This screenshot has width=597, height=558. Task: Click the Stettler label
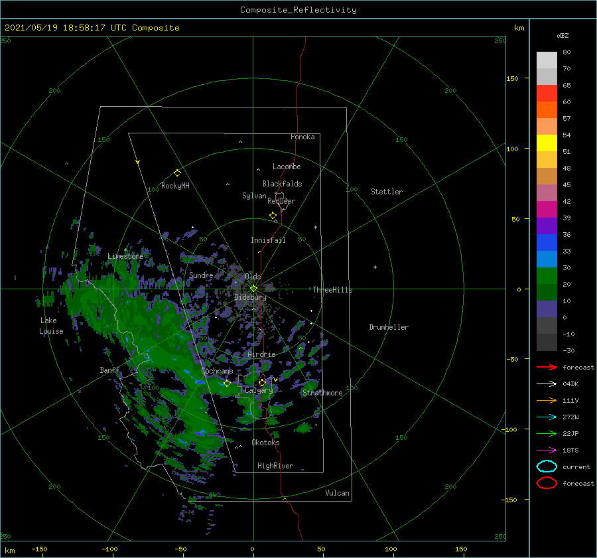[x=387, y=192]
